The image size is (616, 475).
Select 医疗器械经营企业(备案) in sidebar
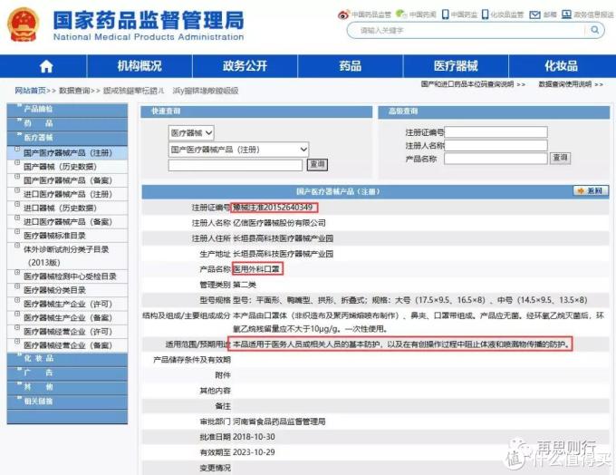[x=68, y=345]
